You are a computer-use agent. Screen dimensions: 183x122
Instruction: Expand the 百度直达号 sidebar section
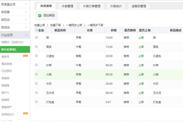click(15, 4)
